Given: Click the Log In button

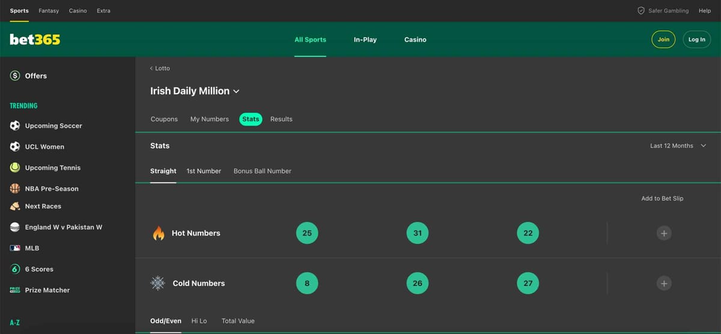Looking at the screenshot, I should [697, 40].
